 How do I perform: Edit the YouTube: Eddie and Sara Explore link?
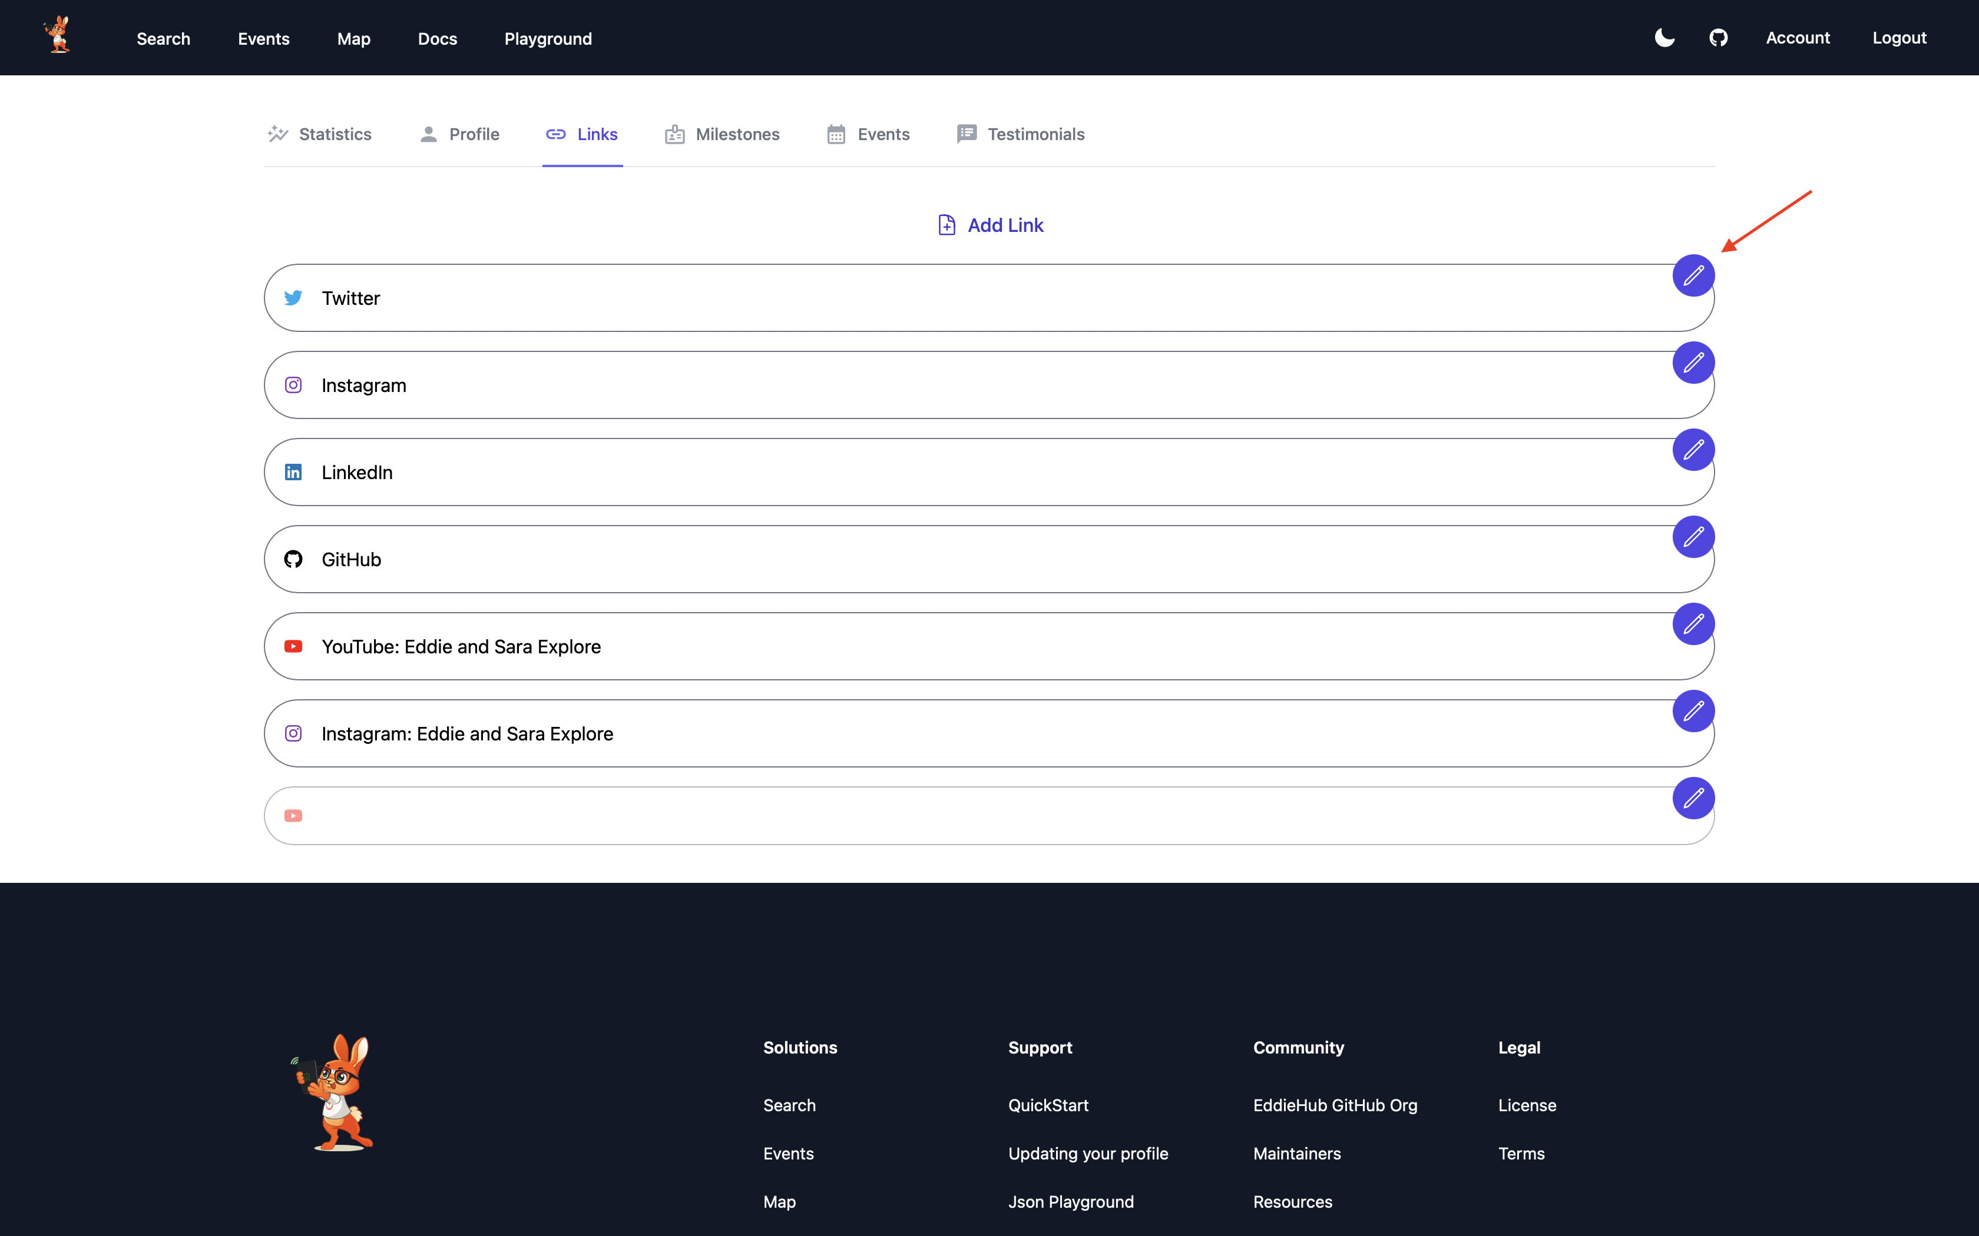(1695, 624)
